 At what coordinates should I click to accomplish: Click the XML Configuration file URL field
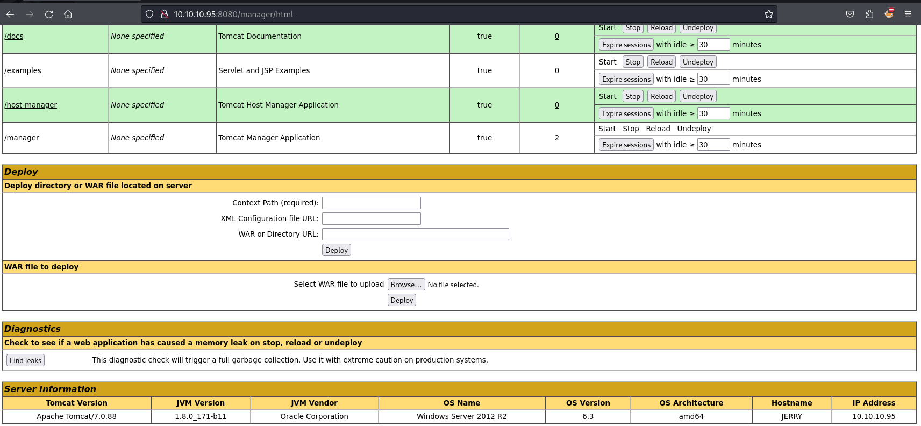372,218
